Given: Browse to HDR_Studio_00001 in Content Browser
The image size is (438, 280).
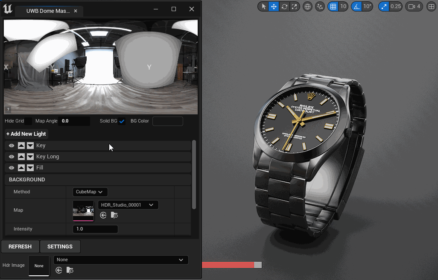Looking at the screenshot, I should tap(114, 216).
